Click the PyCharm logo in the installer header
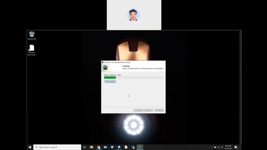Screen dimensions: 267x150 [106, 68]
